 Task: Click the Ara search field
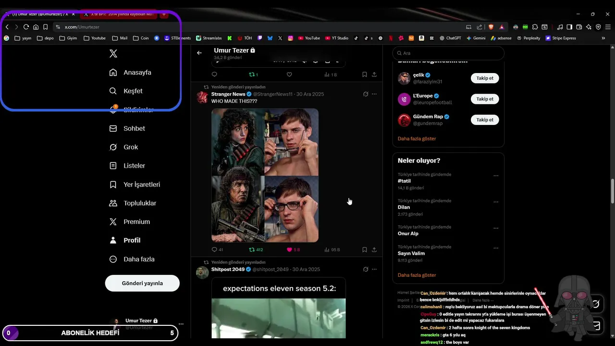tap(448, 53)
